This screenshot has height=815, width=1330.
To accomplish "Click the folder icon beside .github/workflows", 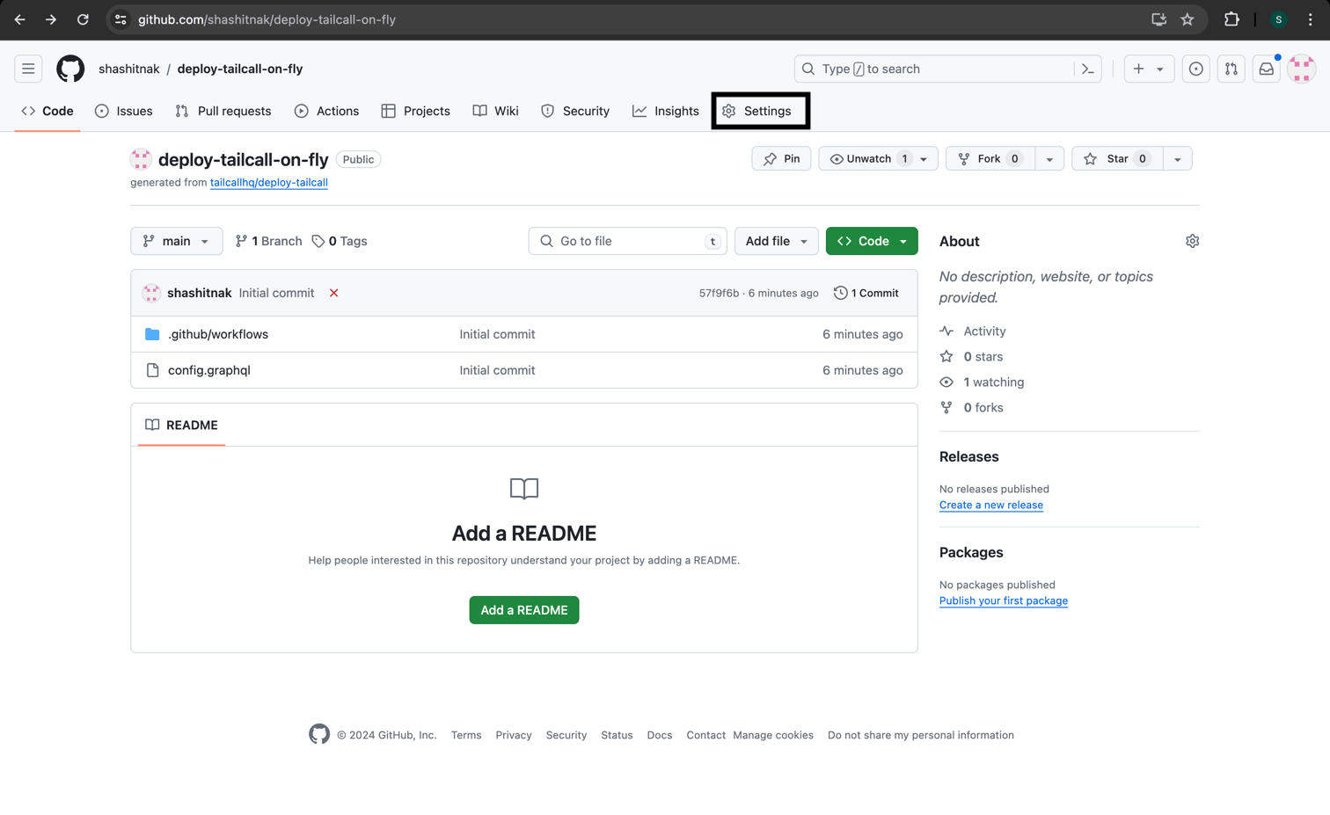I will (x=152, y=334).
